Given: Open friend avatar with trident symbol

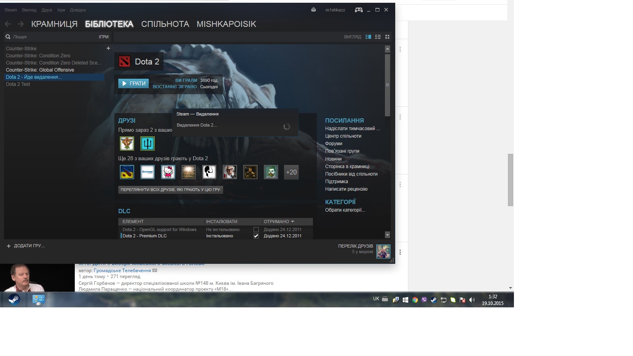Looking at the screenshot, I should (x=148, y=144).
